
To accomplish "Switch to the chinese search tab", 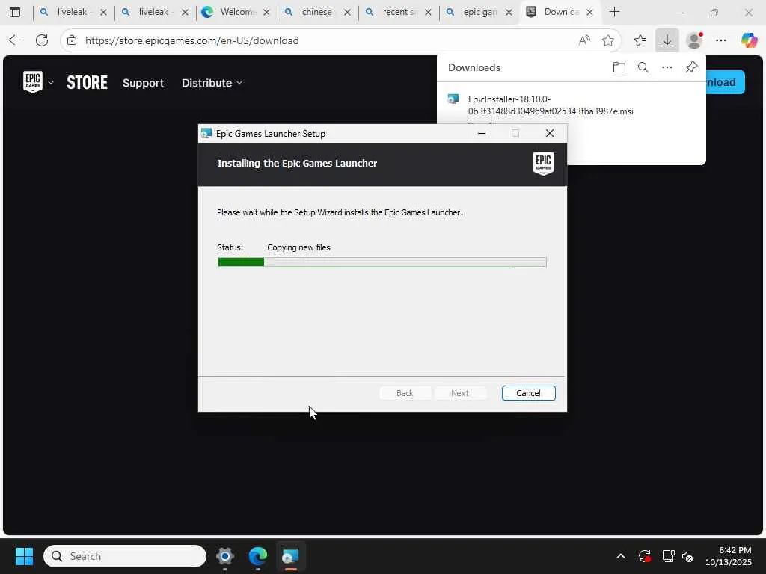I will tap(316, 12).
